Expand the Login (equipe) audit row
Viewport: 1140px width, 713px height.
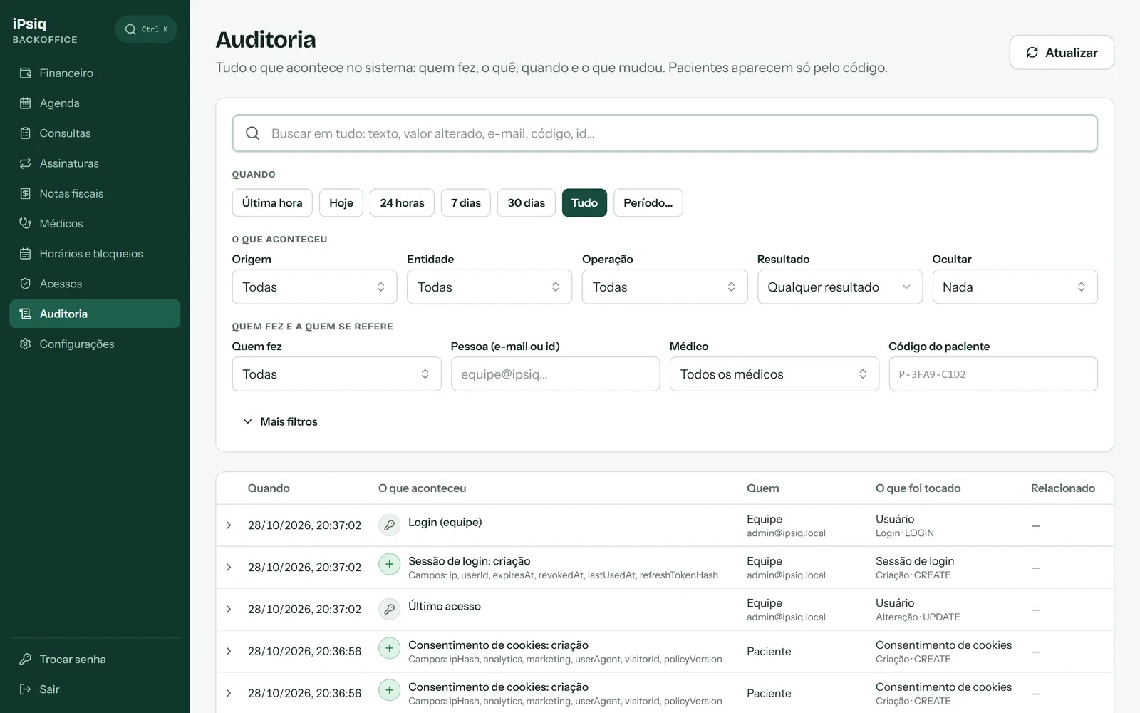[x=229, y=525]
